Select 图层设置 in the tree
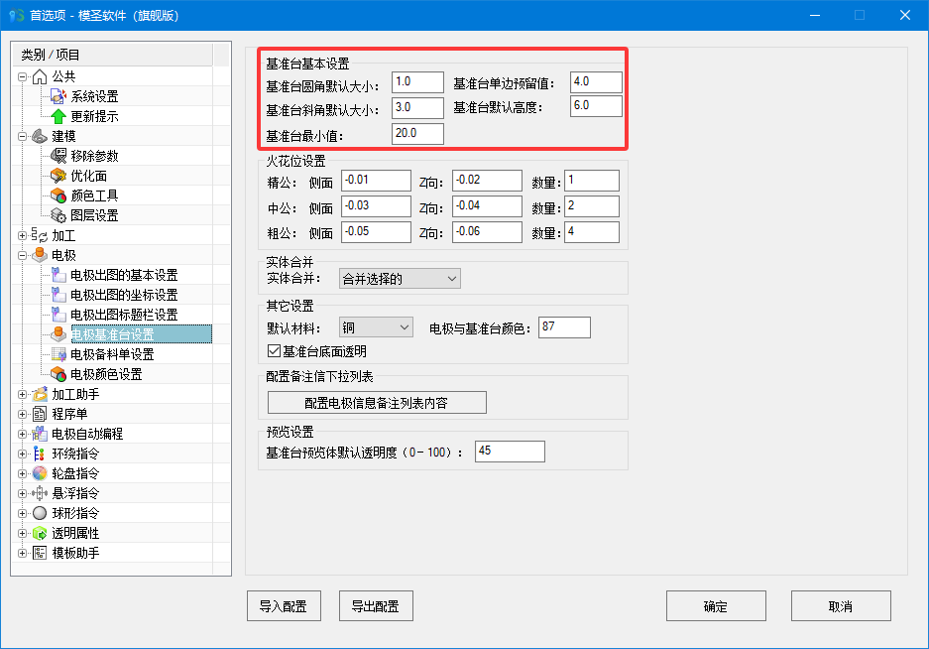Viewport: 929px width, 649px height. (95, 215)
